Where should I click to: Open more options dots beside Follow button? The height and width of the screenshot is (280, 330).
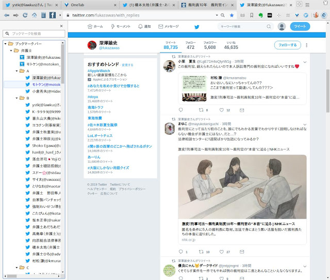(x=307, y=45)
